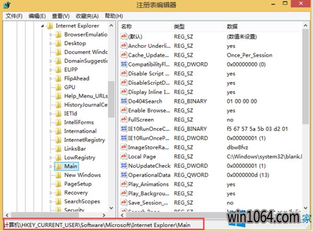
Task: Open the 编辑(E) menu
Action: coord(37,16)
